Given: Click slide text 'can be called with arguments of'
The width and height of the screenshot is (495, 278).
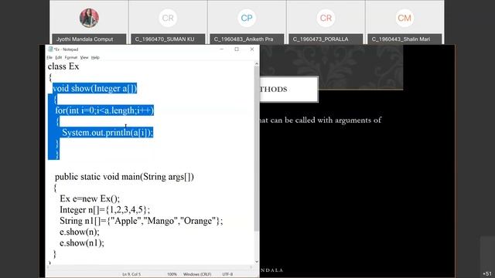Looking at the screenshot, I should (x=326, y=120).
